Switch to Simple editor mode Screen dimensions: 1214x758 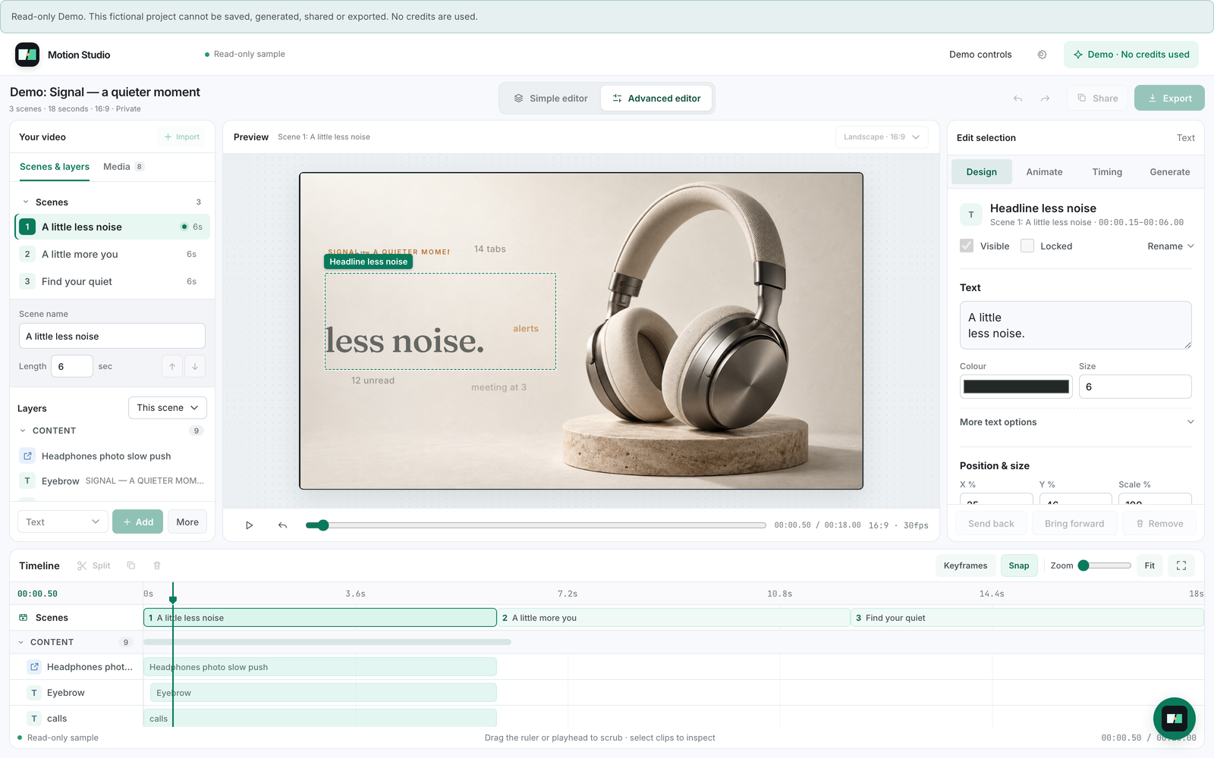point(551,99)
